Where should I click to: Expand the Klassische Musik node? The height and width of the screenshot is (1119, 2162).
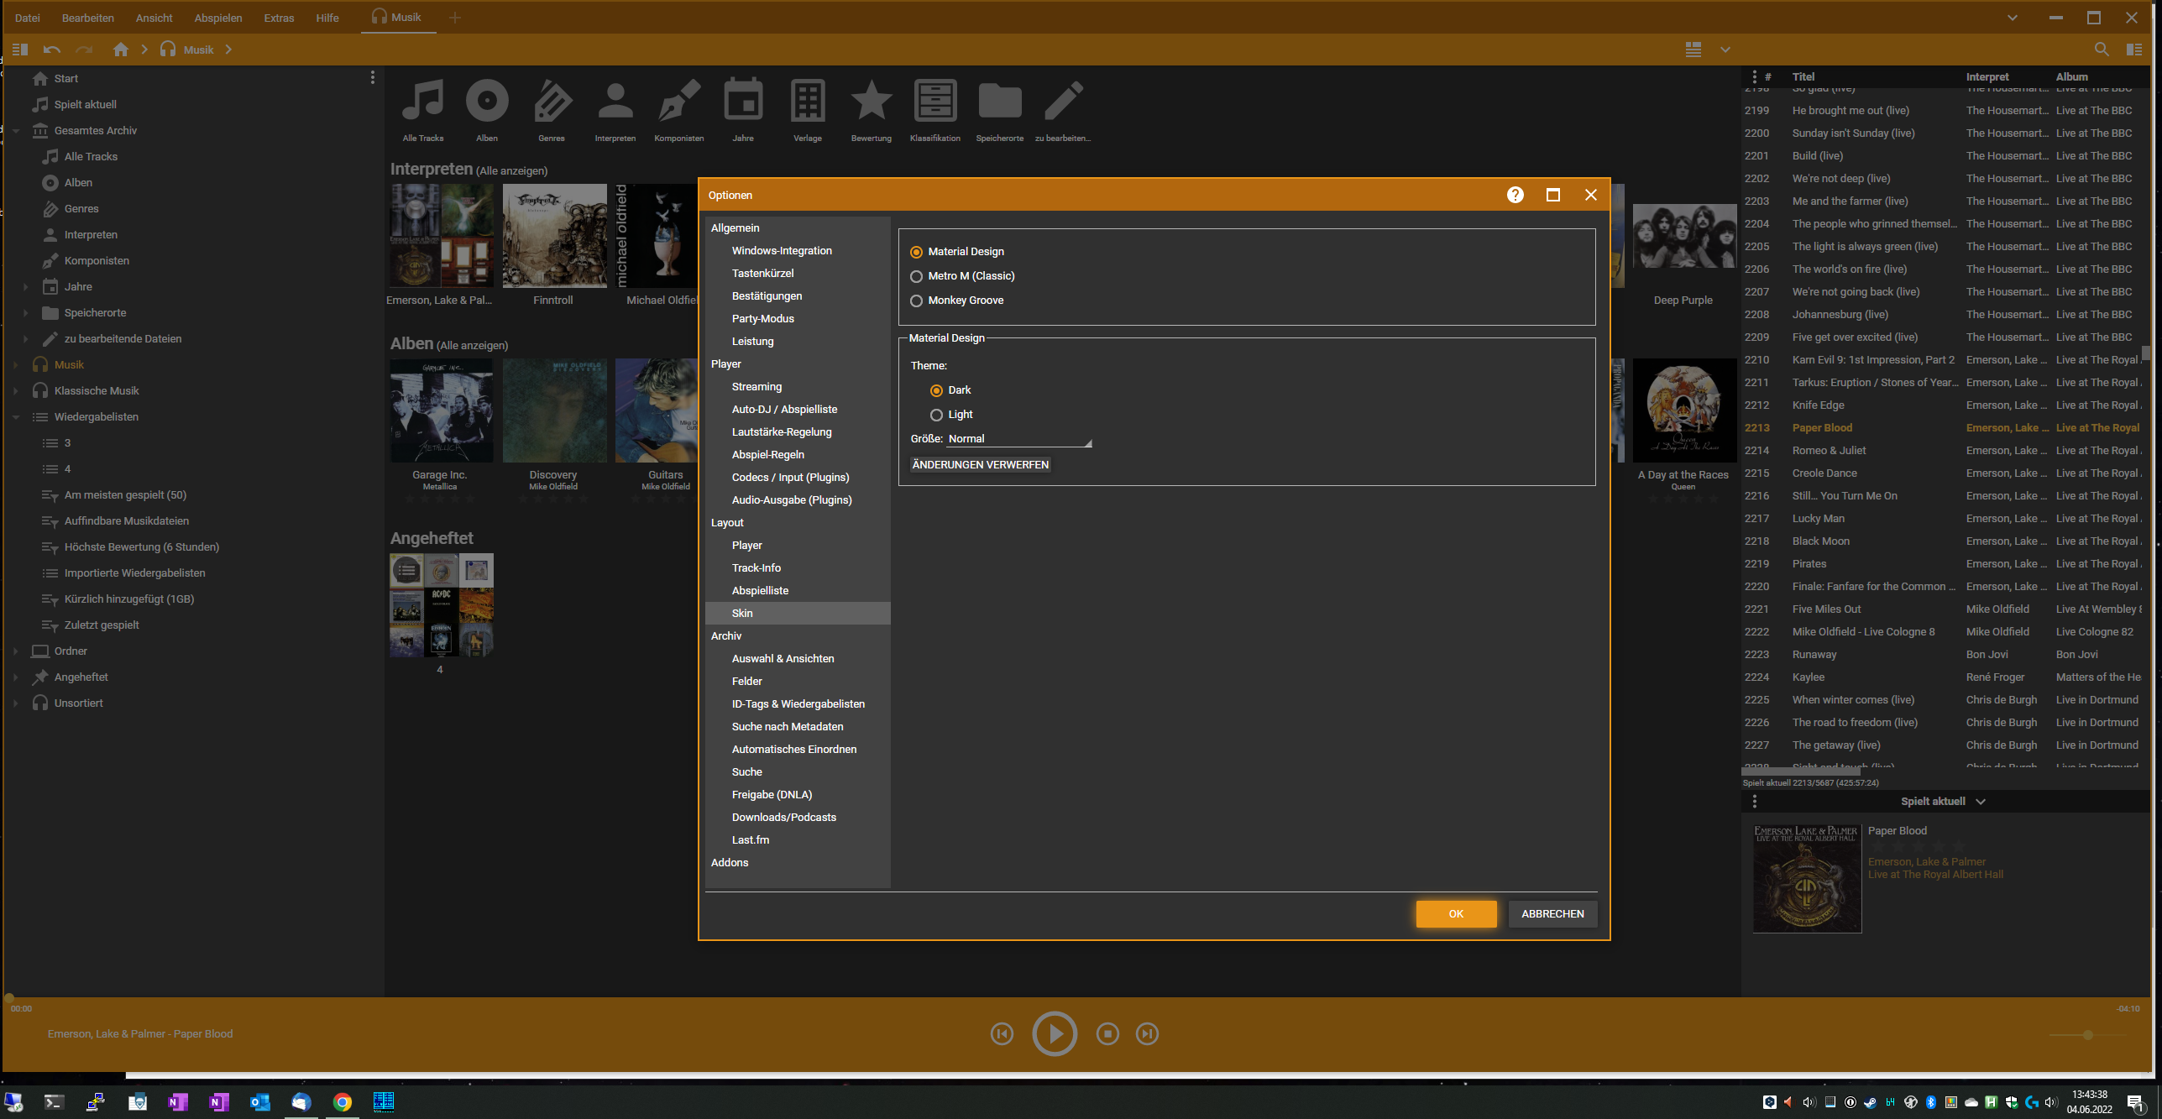(x=16, y=391)
